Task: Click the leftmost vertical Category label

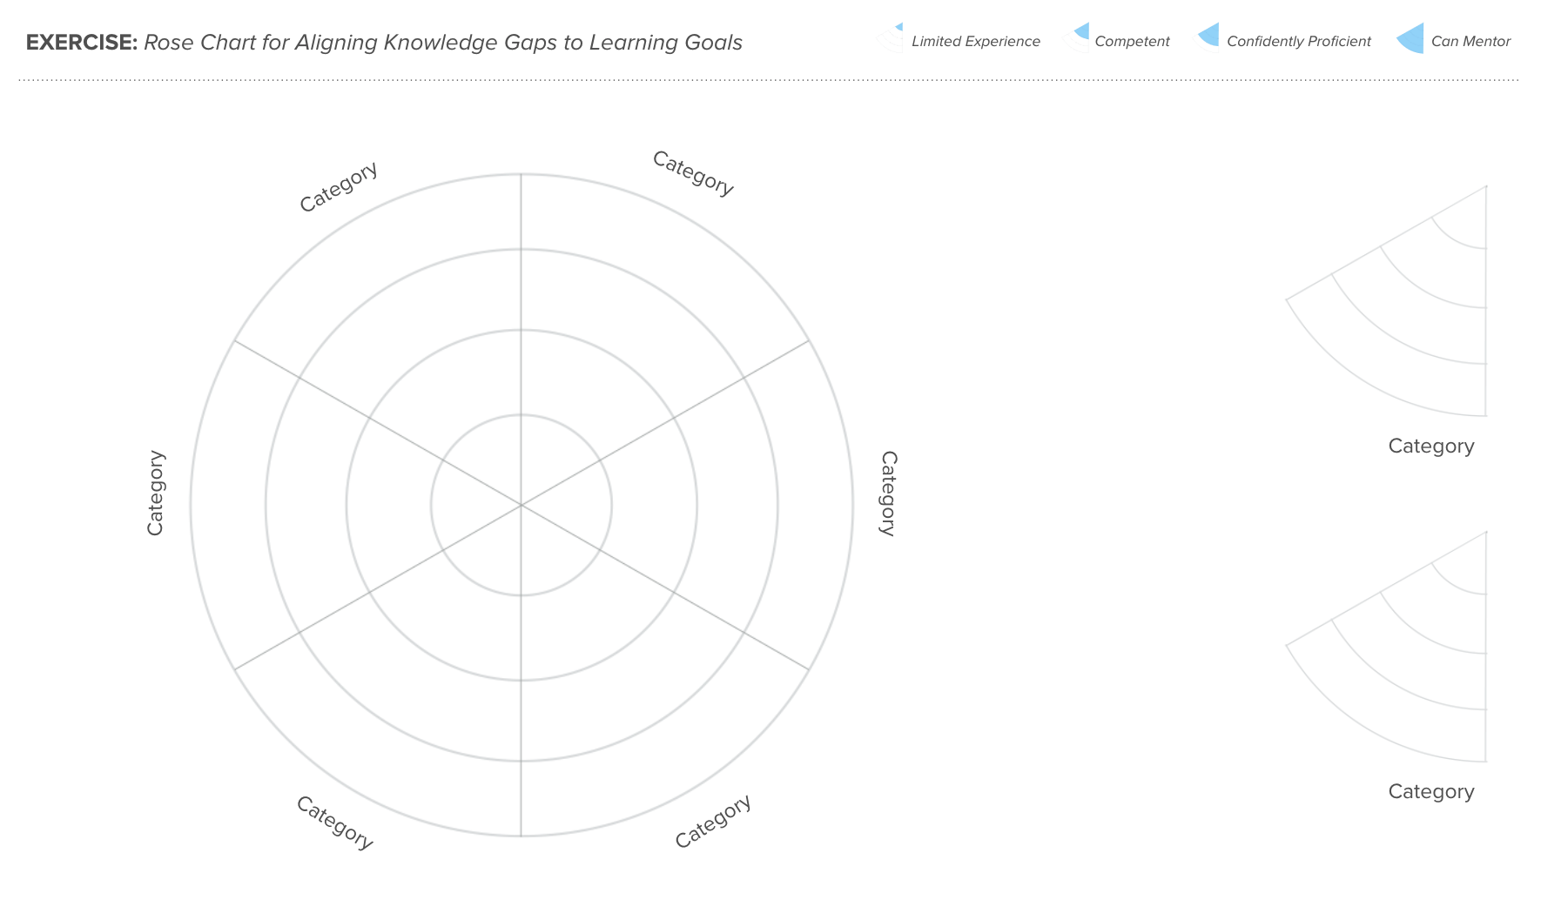Action: tap(155, 493)
